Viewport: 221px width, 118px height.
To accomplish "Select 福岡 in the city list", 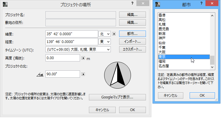I will pos(184,61).
